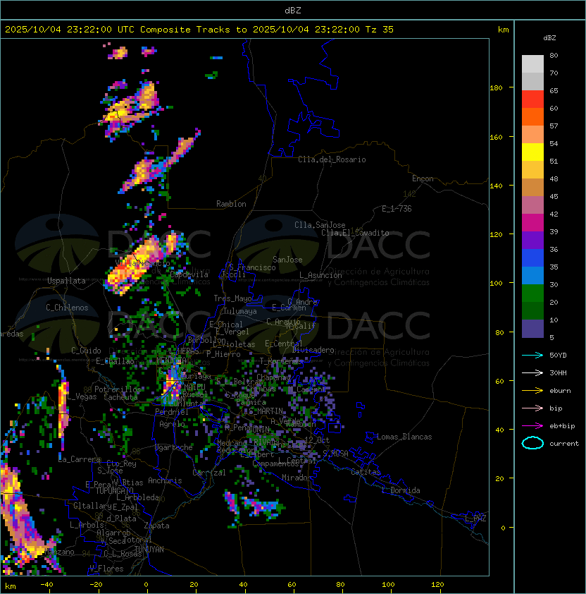
Task: Click the cyan ellipse 'current' symbol
Action: click(x=532, y=443)
